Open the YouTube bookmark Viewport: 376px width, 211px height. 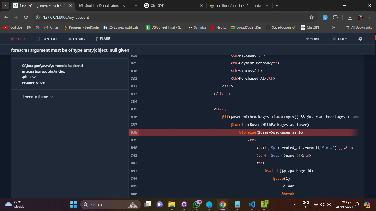[13, 27]
